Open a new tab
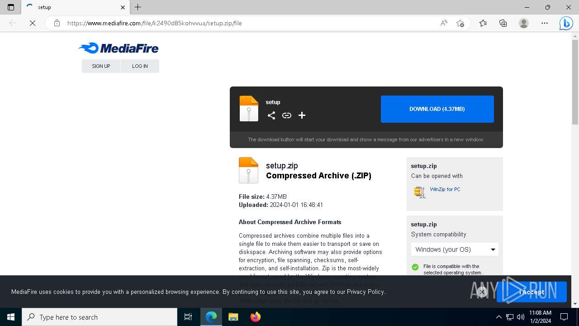The image size is (579, 326). [138, 7]
